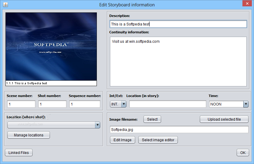Click the Select image editor button

(x=158, y=140)
